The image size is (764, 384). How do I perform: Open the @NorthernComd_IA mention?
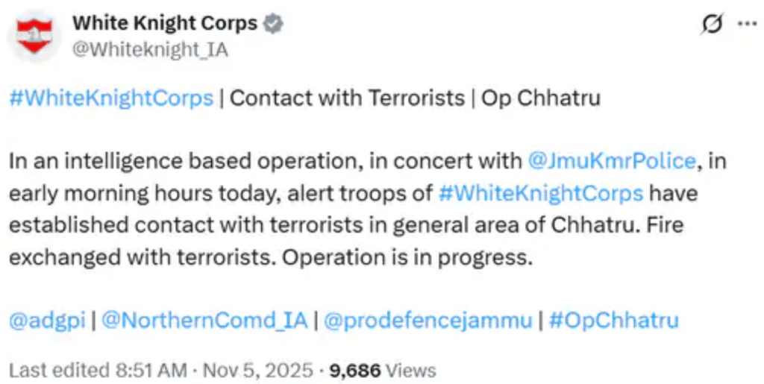click(204, 321)
